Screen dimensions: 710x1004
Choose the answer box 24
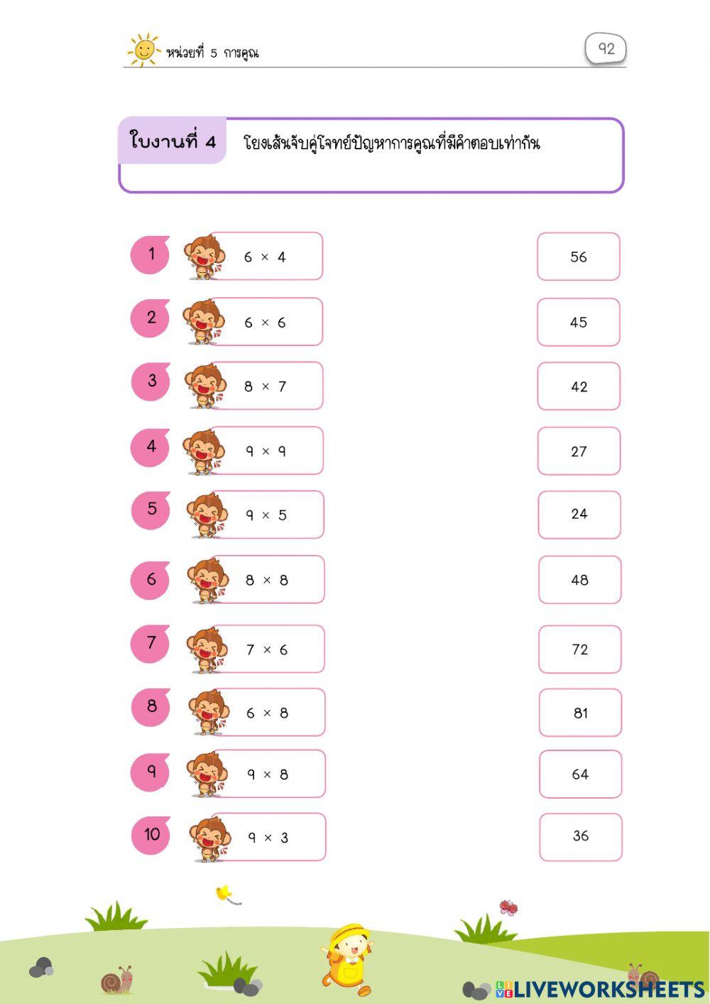579,514
